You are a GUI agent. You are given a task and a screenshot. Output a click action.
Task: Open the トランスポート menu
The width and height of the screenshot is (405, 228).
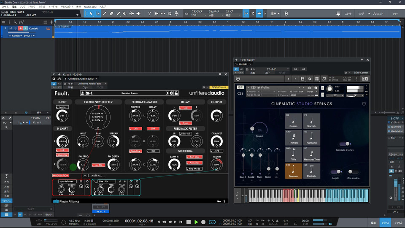(x=66, y=7)
